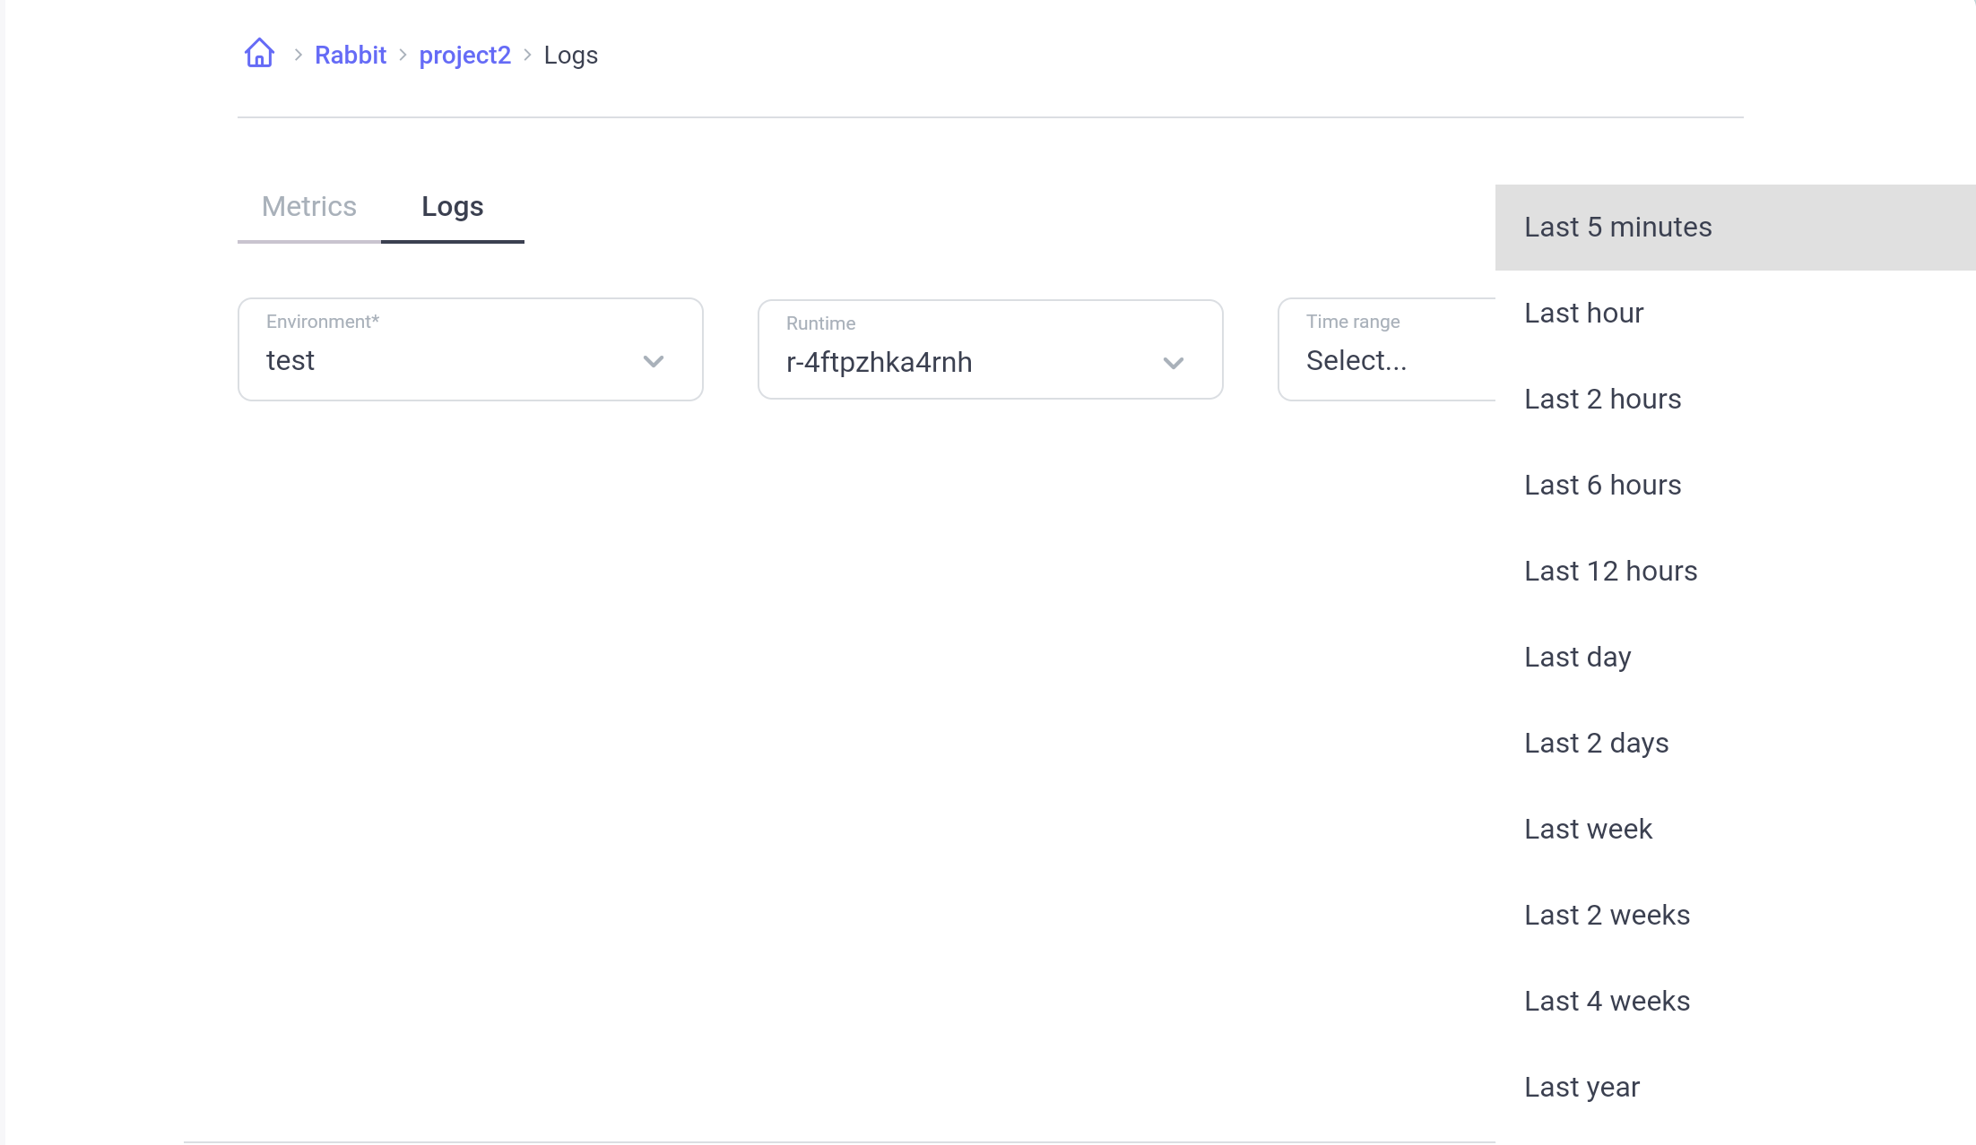This screenshot has height=1145, width=1976.
Task: Select Last hour time range
Action: [1583, 313]
